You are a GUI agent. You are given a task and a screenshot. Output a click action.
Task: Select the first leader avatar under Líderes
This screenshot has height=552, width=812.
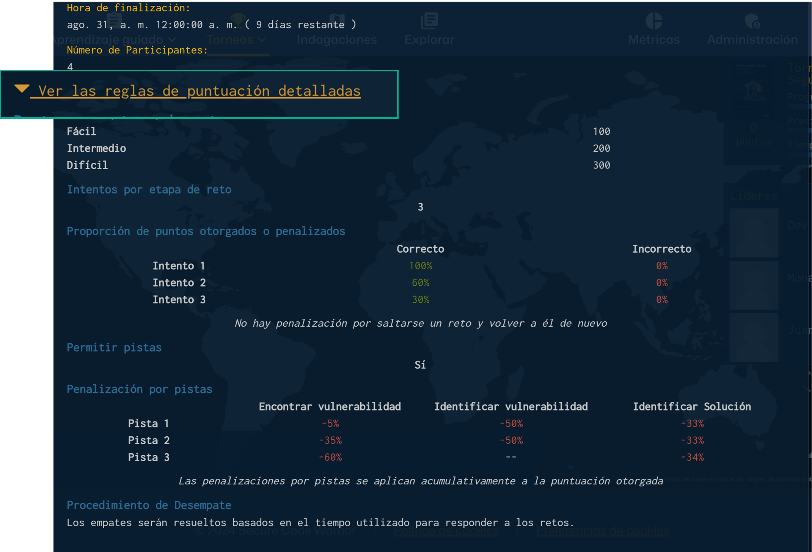754,233
